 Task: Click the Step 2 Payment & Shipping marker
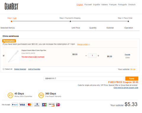[70, 21]
